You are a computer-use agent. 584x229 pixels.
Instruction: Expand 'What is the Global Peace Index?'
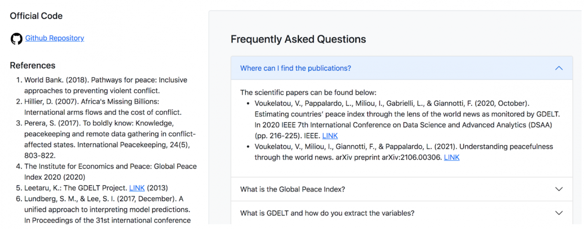pyautogui.click(x=401, y=189)
